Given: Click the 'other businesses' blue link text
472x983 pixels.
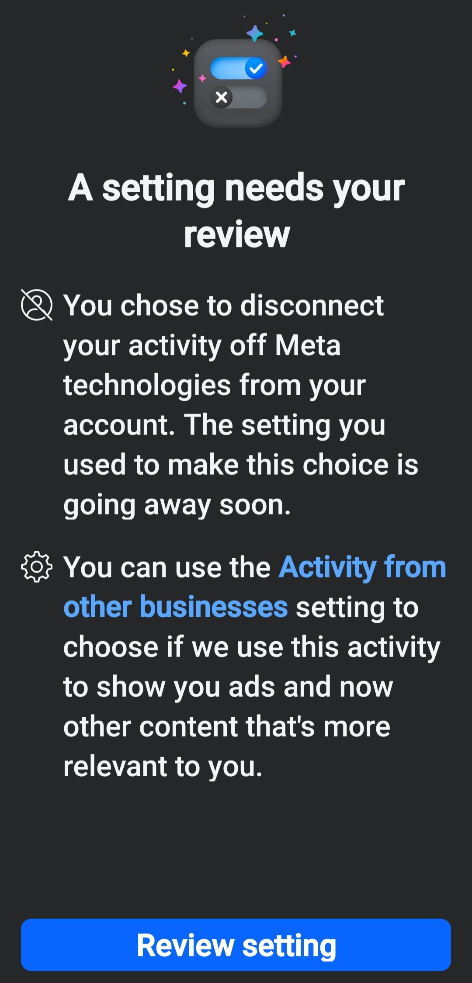Looking at the screenshot, I should click(176, 607).
